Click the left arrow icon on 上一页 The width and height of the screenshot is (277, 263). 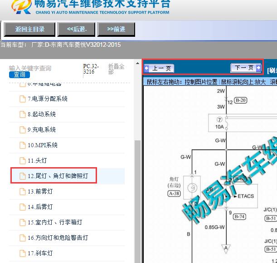pyautogui.click(x=146, y=68)
